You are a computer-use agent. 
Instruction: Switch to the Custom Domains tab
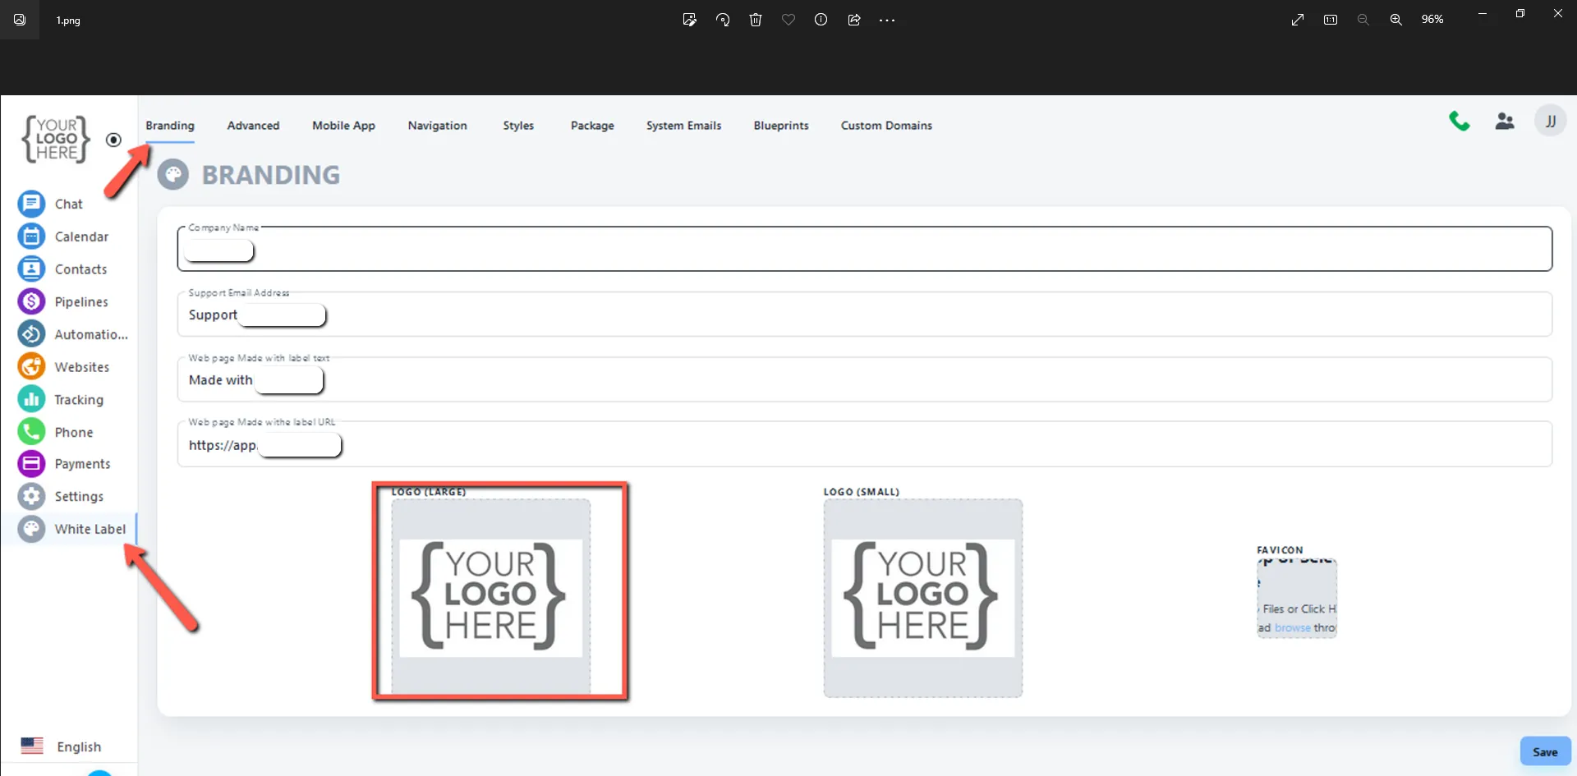(886, 126)
